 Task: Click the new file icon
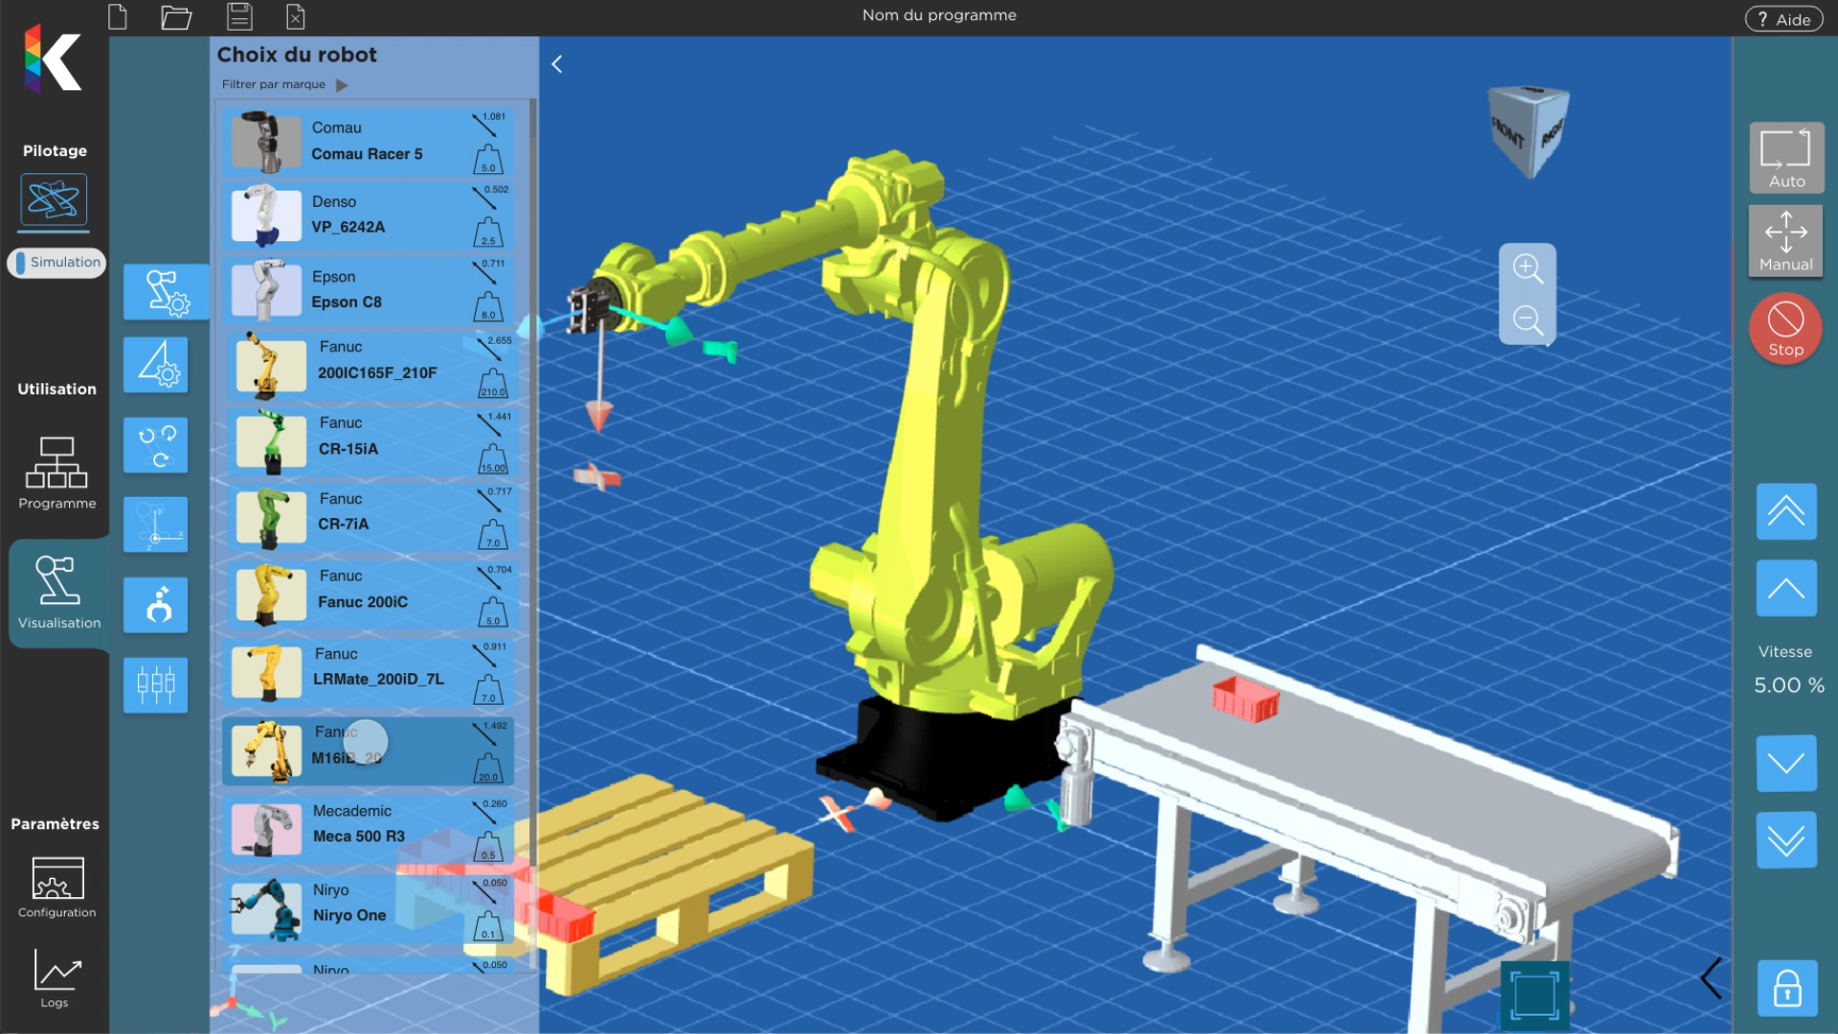118,17
